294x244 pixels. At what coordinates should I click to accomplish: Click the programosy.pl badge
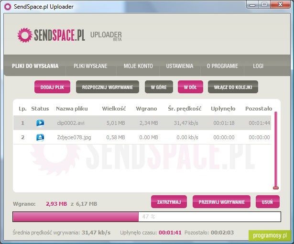click(x=270, y=235)
